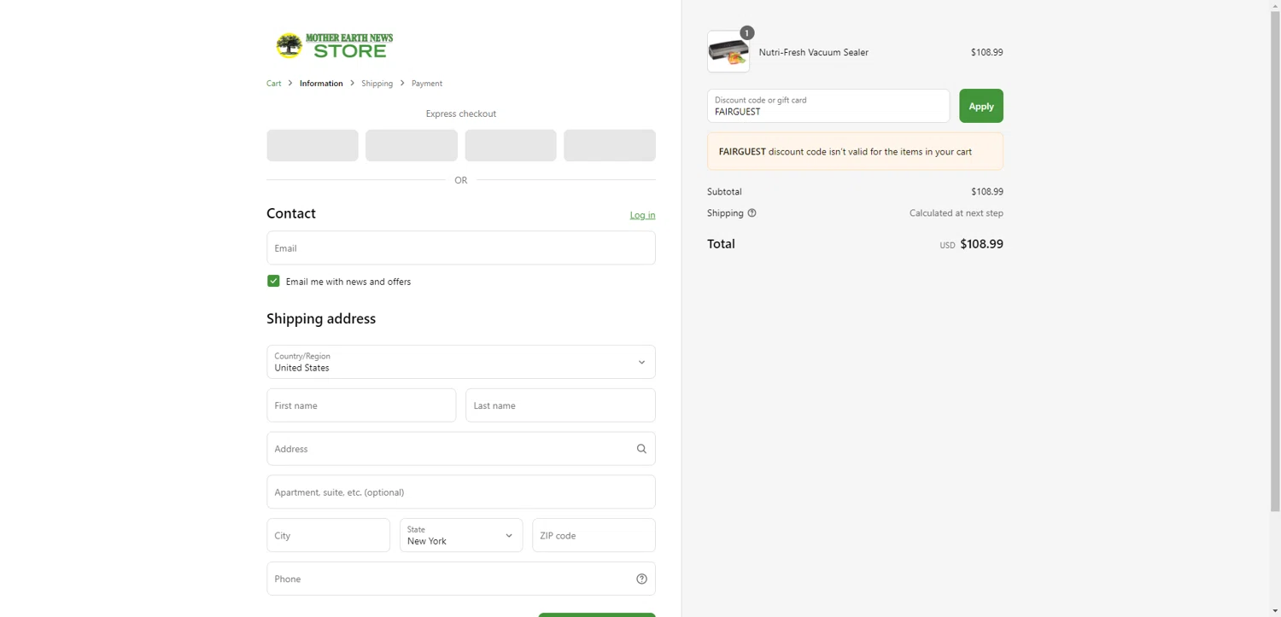Click the Nutri-Fresh Vacuum Sealer thumbnail
Screen dimensions: 1281x617
point(728,52)
